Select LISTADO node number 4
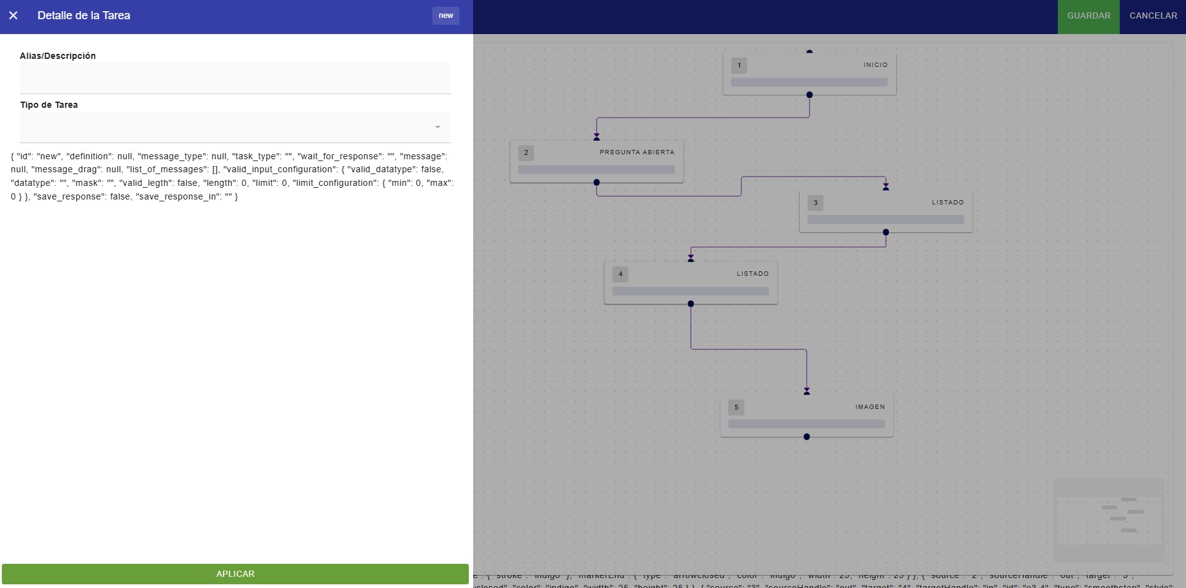 [691, 283]
